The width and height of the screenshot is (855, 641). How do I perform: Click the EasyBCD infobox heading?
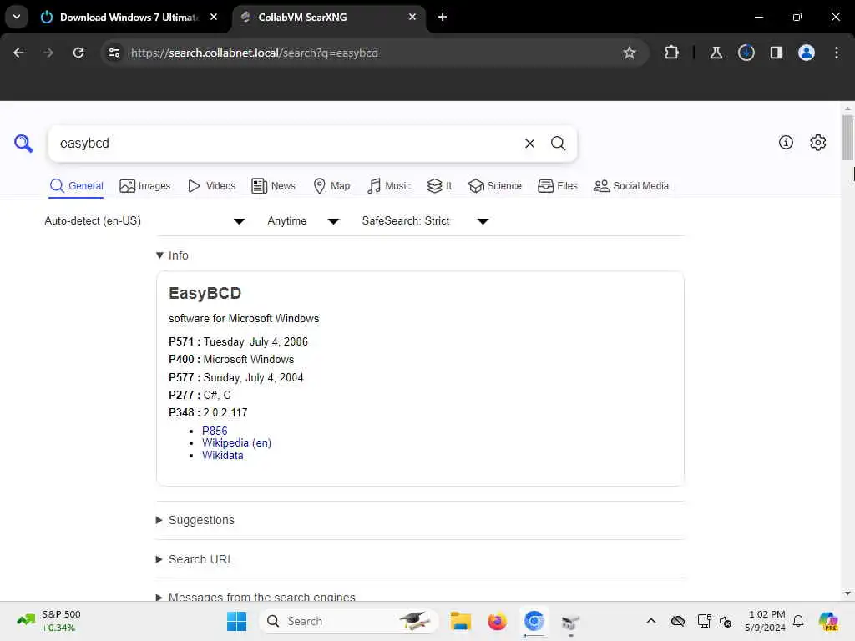point(205,293)
